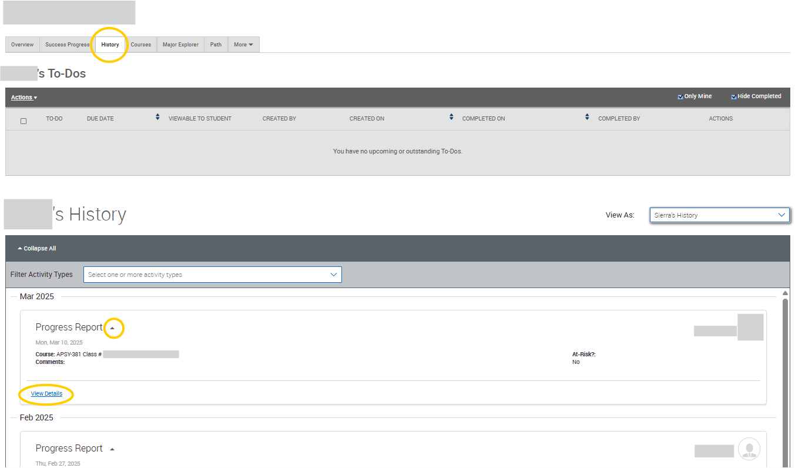Toggle the Only Mine checkbox
This screenshot has width=795, height=468.
click(680, 97)
